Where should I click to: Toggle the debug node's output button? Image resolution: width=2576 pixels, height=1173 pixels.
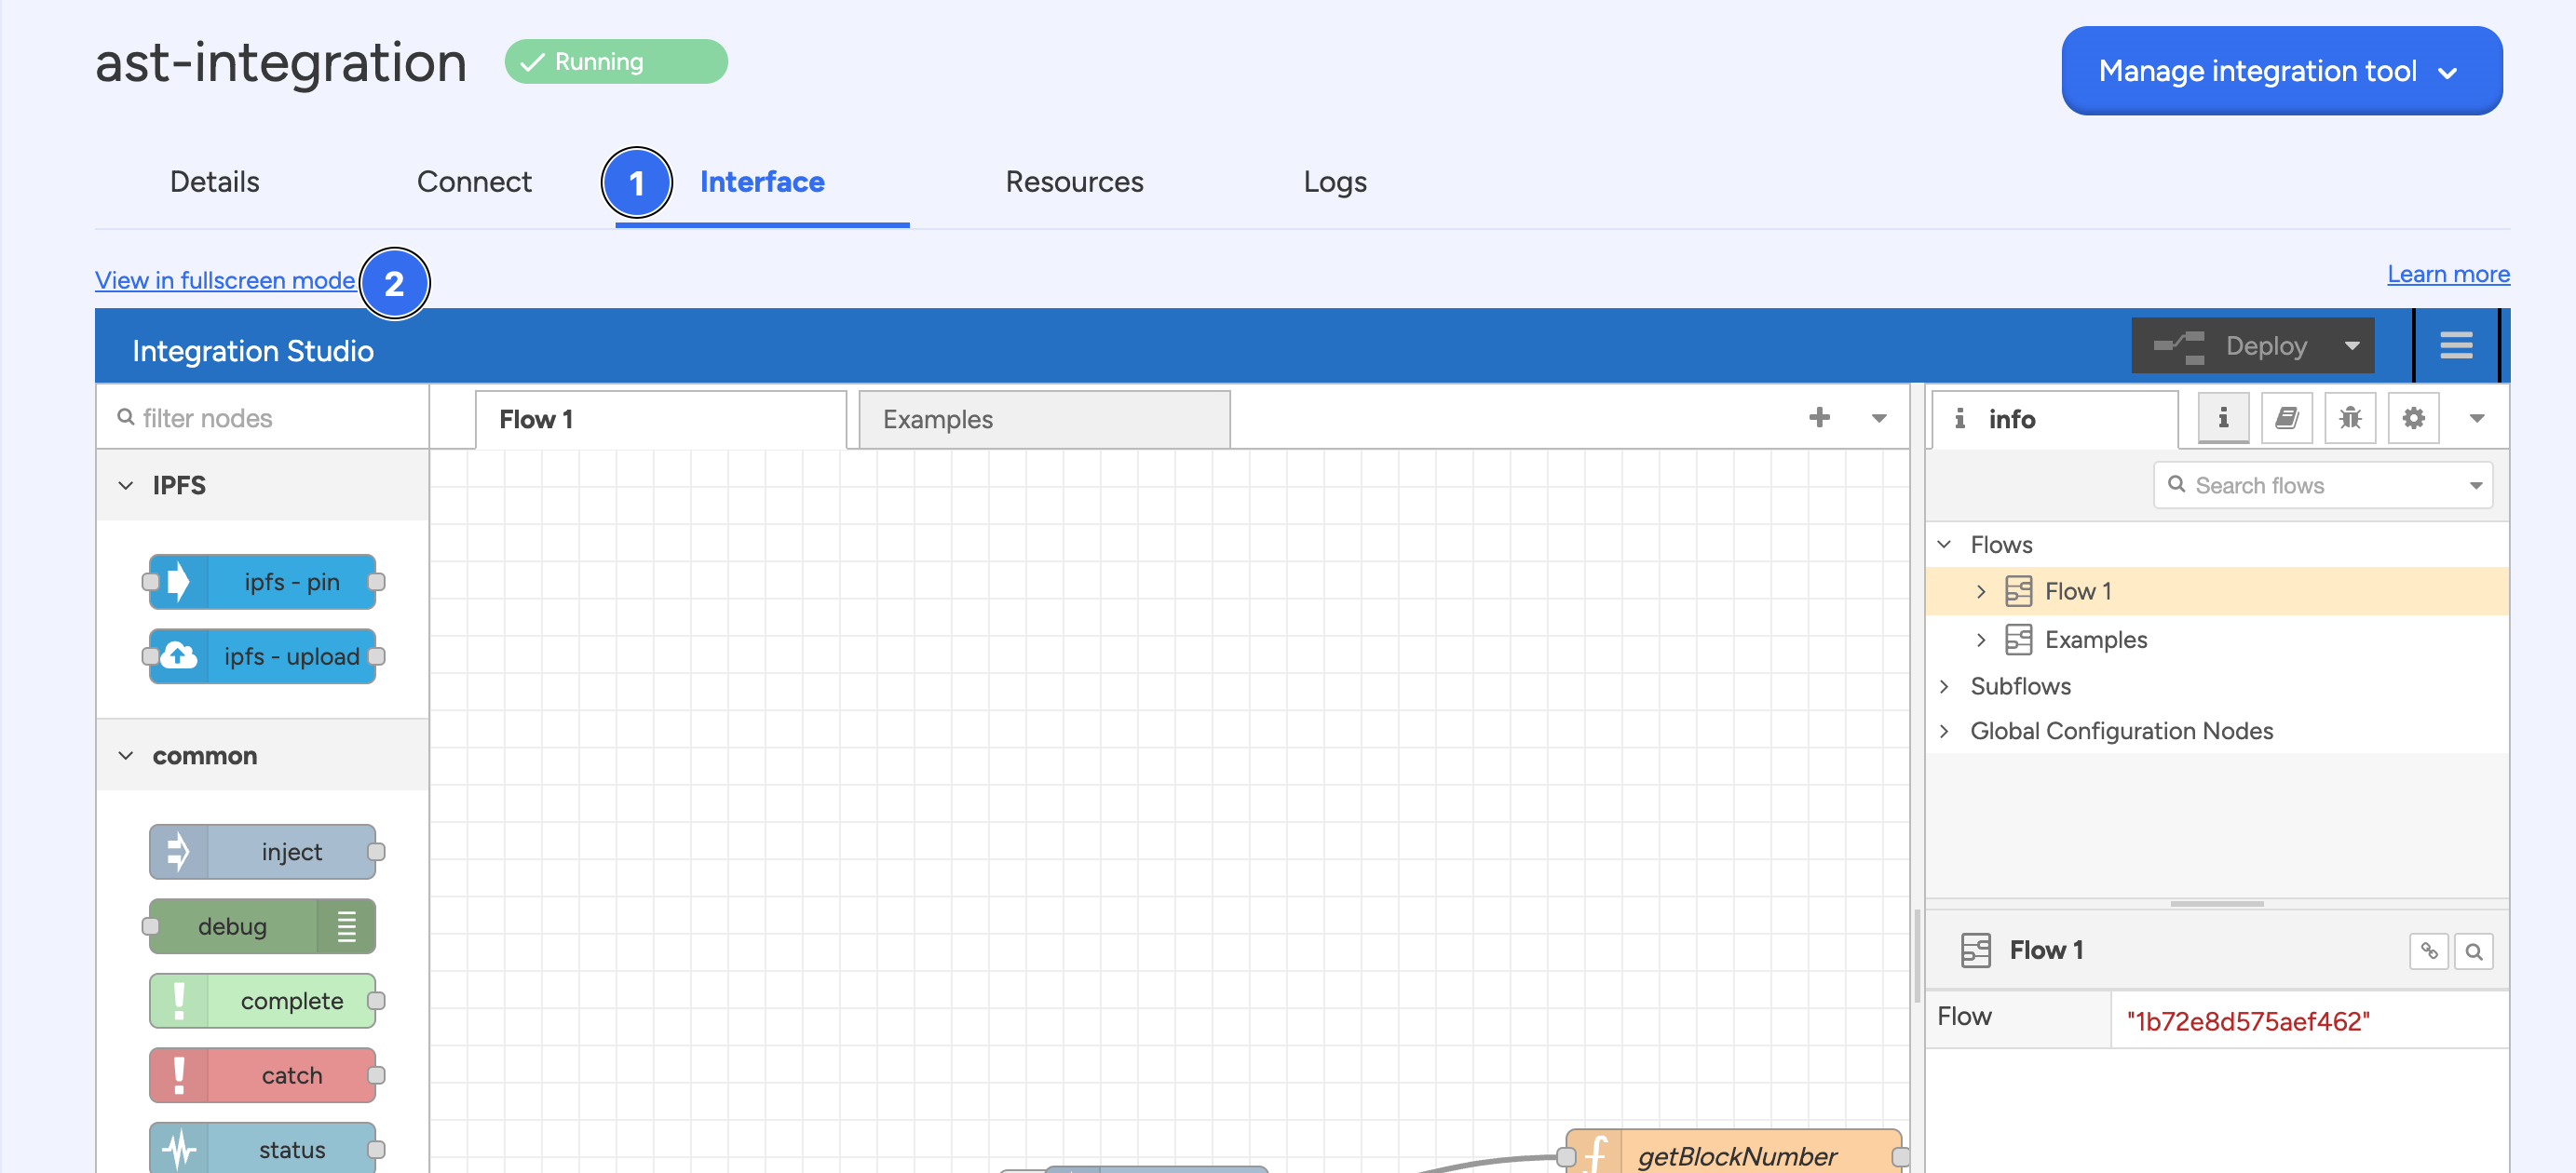[x=346, y=926]
